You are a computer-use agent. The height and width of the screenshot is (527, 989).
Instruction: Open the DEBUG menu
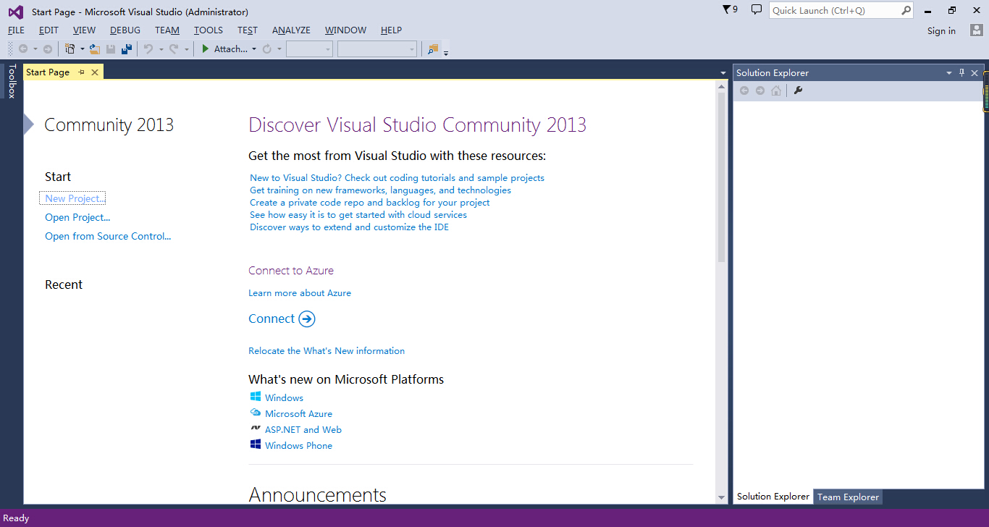(x=125, y=30)
